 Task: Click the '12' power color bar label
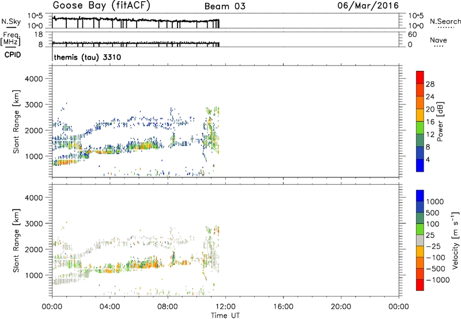pos(430,135)
